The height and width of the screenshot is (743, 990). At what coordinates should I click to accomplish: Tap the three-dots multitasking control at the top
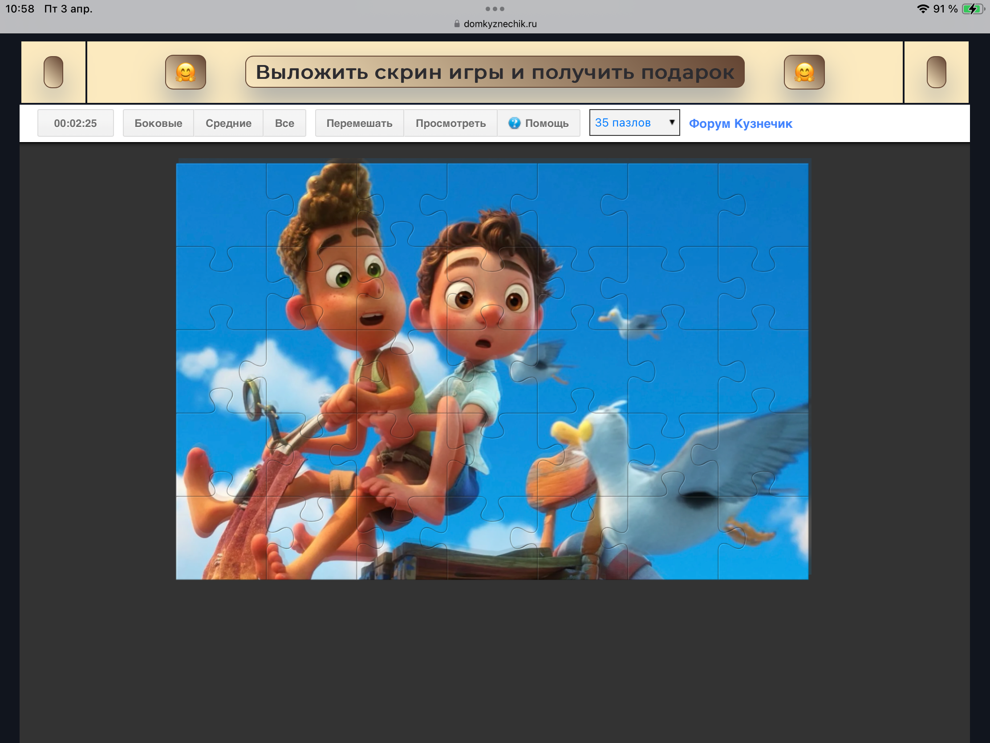(x=495, y=8)
